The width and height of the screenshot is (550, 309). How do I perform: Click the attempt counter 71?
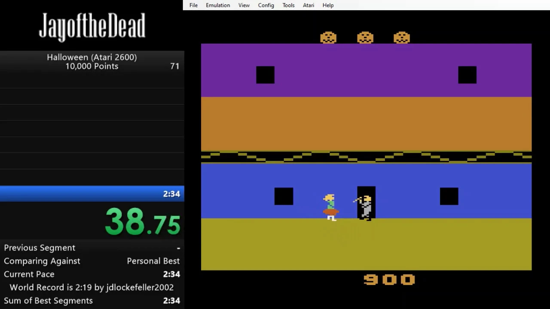point(174,66)
